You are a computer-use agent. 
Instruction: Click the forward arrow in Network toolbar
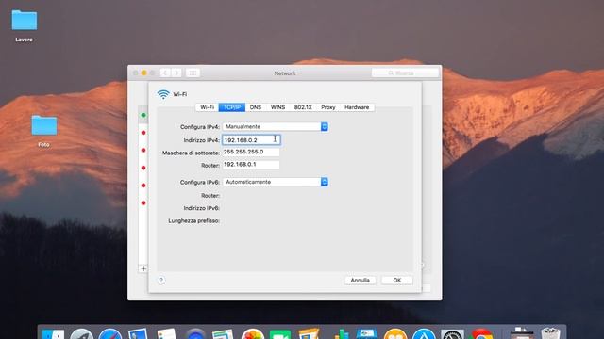(x=176, y=73)
